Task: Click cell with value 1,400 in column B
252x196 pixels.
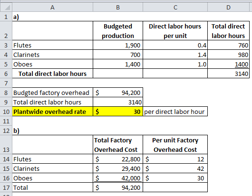Action: click(x=118, y=64)
